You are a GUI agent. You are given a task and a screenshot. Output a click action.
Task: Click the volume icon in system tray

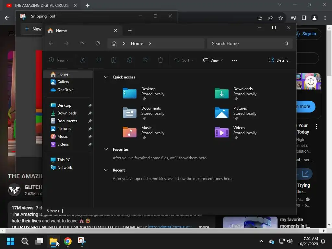point(290,241)
